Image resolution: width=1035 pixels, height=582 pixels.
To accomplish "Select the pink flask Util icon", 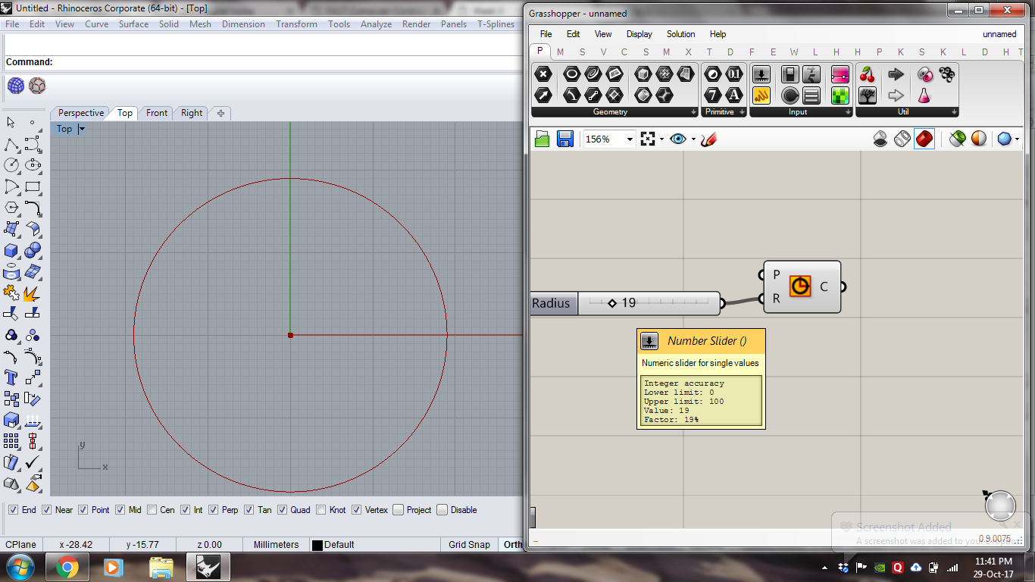I will pos(924,95).
